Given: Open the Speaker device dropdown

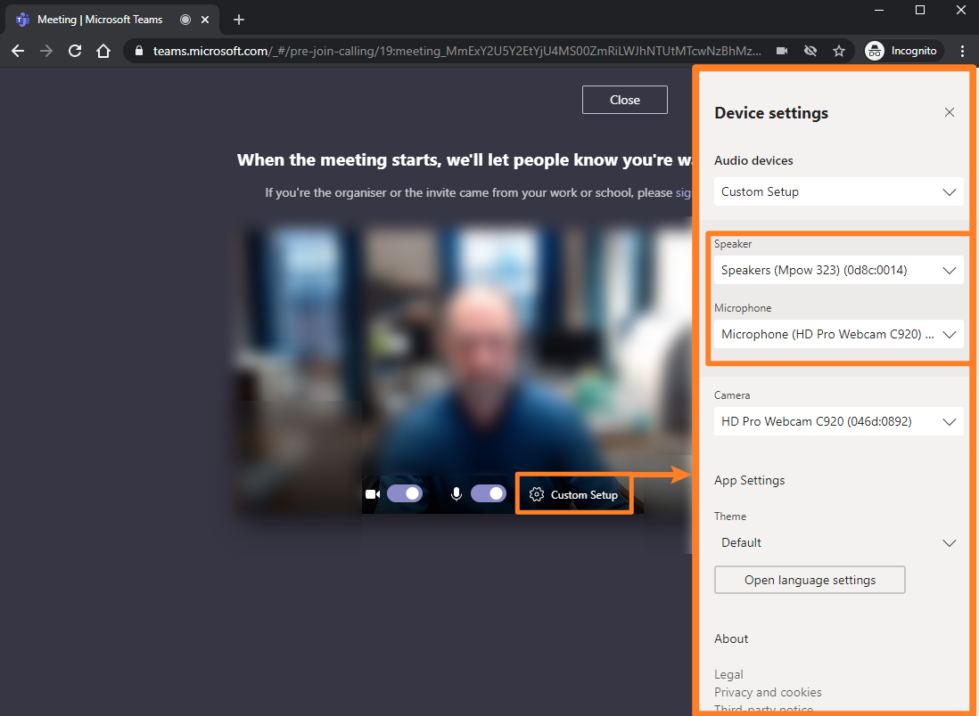Looking at the screenshot, I should point(838,270).
